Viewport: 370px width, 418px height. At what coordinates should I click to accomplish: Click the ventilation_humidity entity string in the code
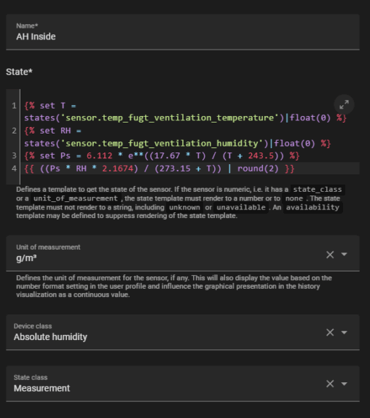point(162,144)
